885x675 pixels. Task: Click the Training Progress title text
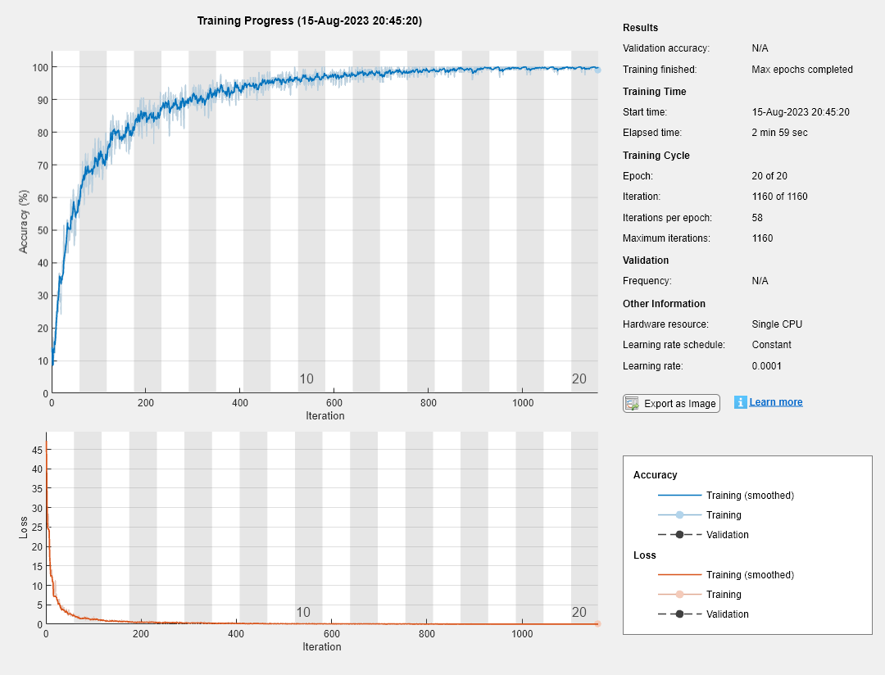310,20
